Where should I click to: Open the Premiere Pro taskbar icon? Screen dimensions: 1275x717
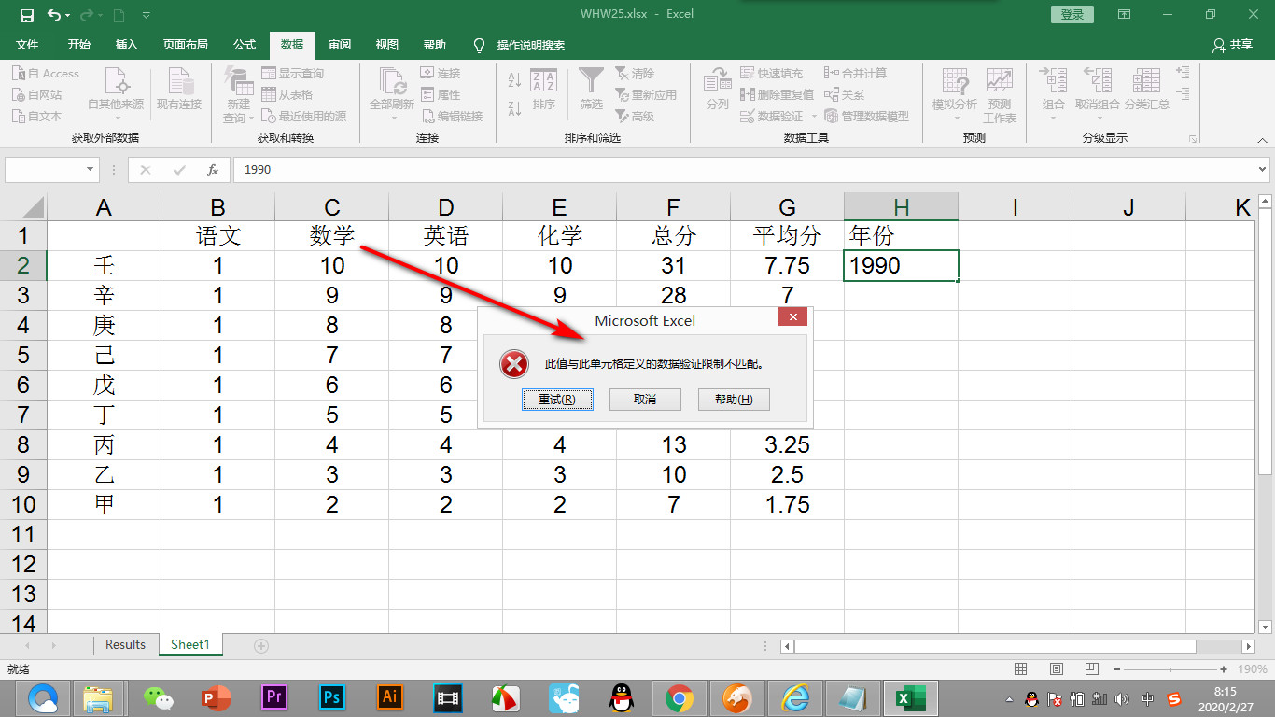click(273, 697)
